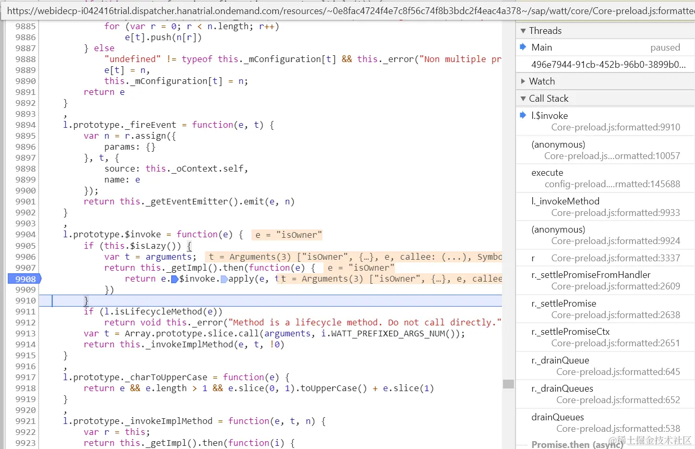Image resolution: width=695 pixels, height=449 pixels.
Task: Select the drainQueues frame at line 538
Action: [605, 422]
